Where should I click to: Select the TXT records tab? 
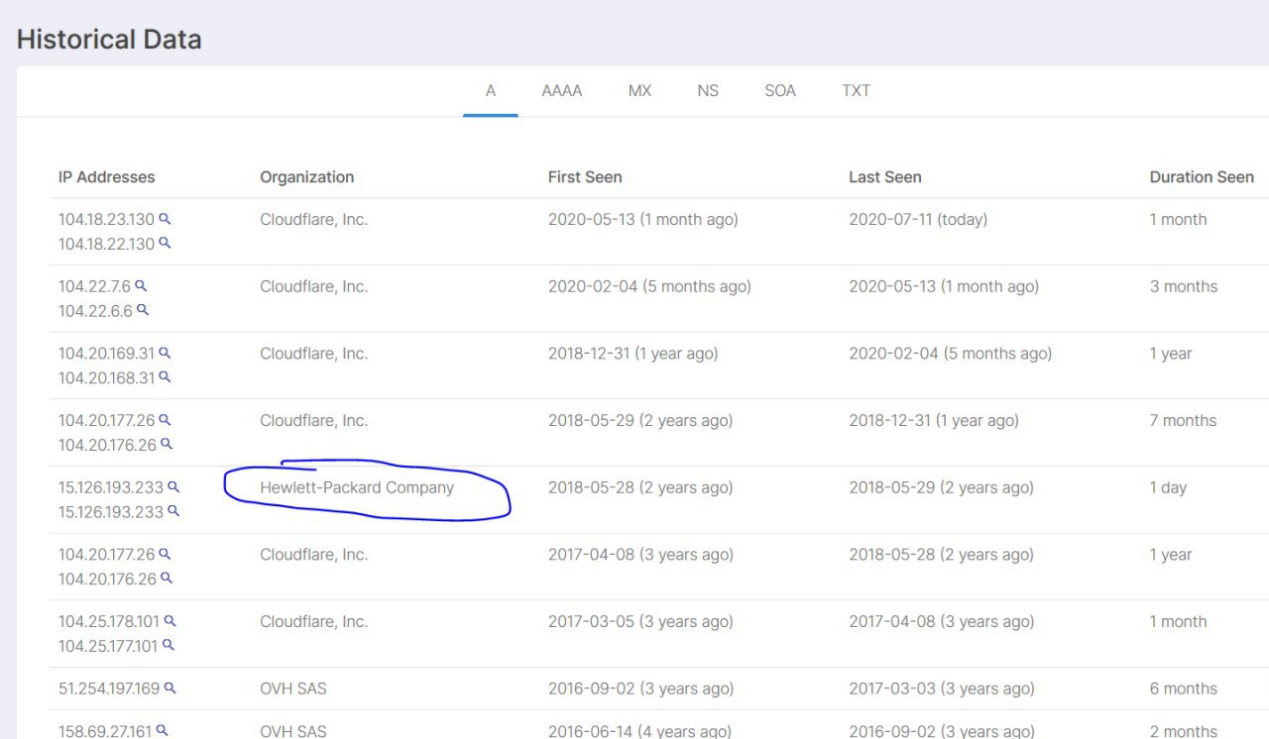tap(857, 91)
